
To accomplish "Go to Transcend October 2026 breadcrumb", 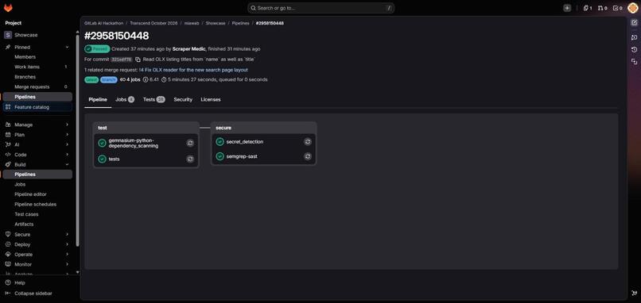I will [x=153, y=23].
